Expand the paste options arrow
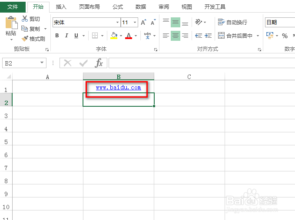This screenshot has width=295, height=220. pyautogui.click(x=11, y=39)
